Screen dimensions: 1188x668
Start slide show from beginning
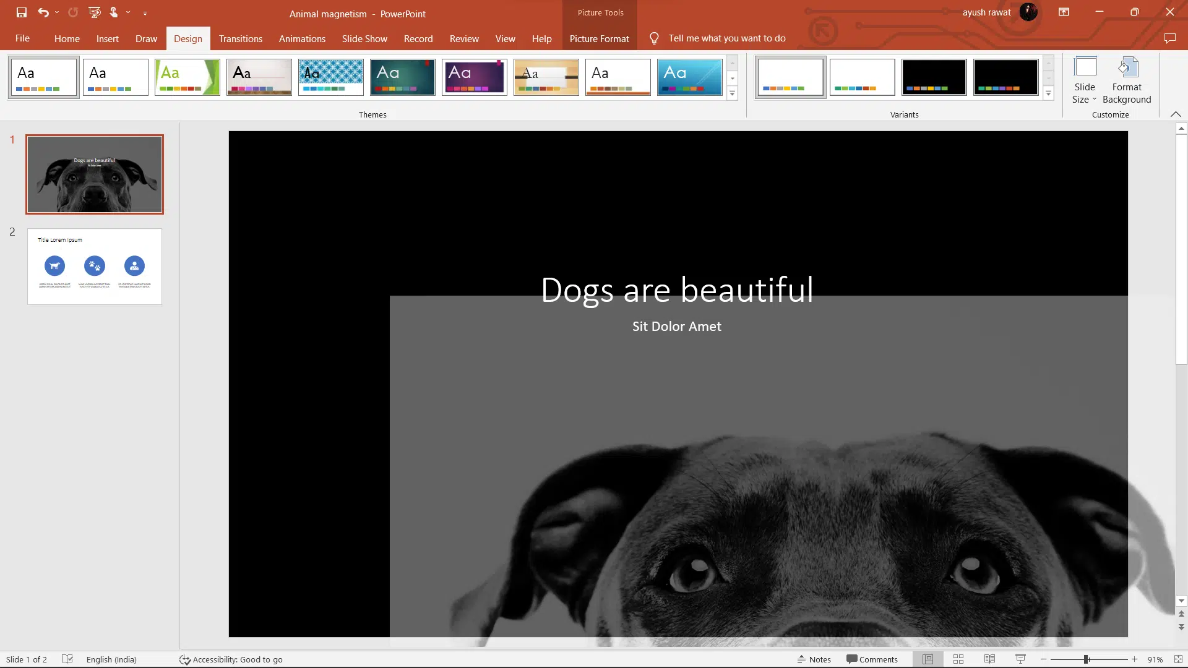pos(94,12)
